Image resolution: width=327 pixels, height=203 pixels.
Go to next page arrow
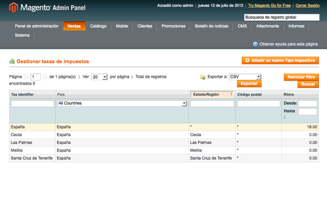[45, 77]
